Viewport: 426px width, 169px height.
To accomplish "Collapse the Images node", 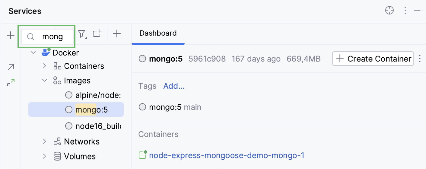I will tap(44, 81).
